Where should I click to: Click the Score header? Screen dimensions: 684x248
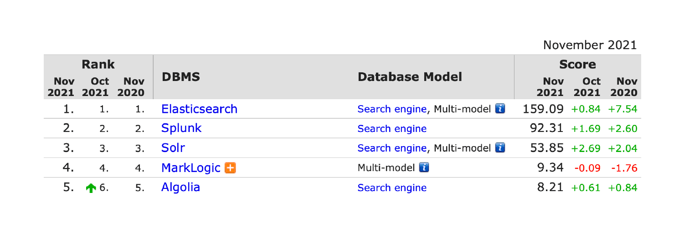[578, 65]
